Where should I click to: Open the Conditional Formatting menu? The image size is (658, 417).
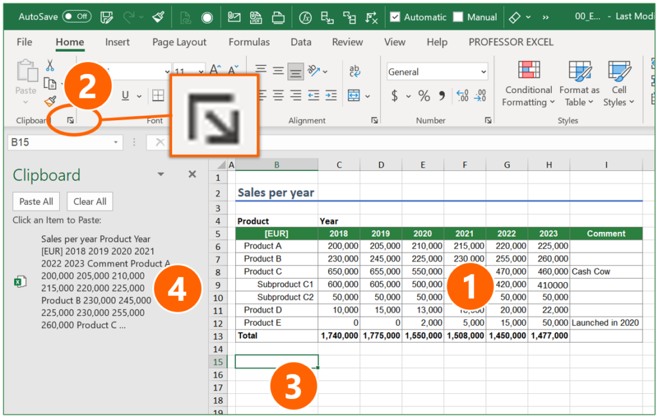[x=528, y=84]
